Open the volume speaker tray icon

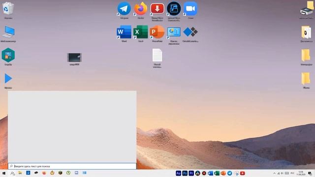(282, 173)
